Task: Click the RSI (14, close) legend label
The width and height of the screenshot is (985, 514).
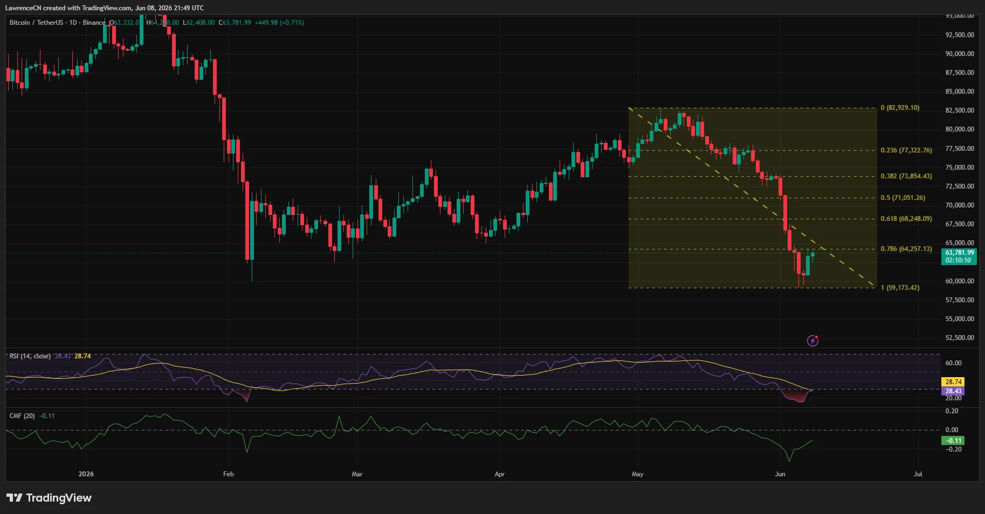Action: click(30, 356)
